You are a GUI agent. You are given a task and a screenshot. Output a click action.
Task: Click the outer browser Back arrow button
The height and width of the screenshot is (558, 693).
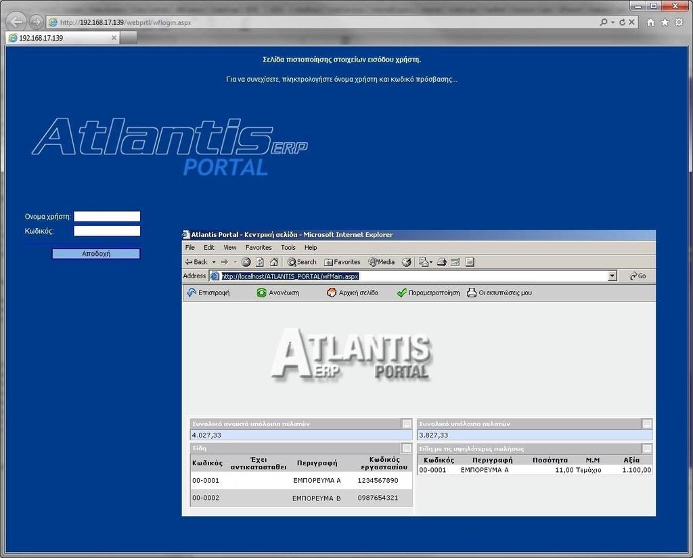[x=16, y=21]
